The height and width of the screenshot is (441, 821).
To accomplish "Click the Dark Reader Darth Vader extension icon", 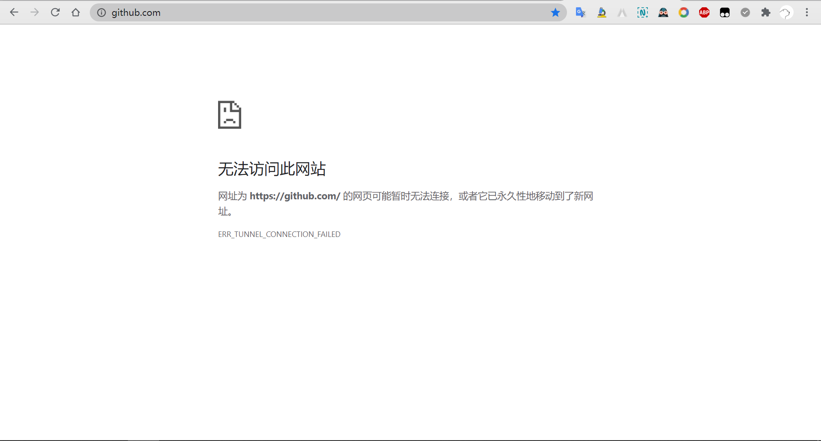I will tap(663, 12).
